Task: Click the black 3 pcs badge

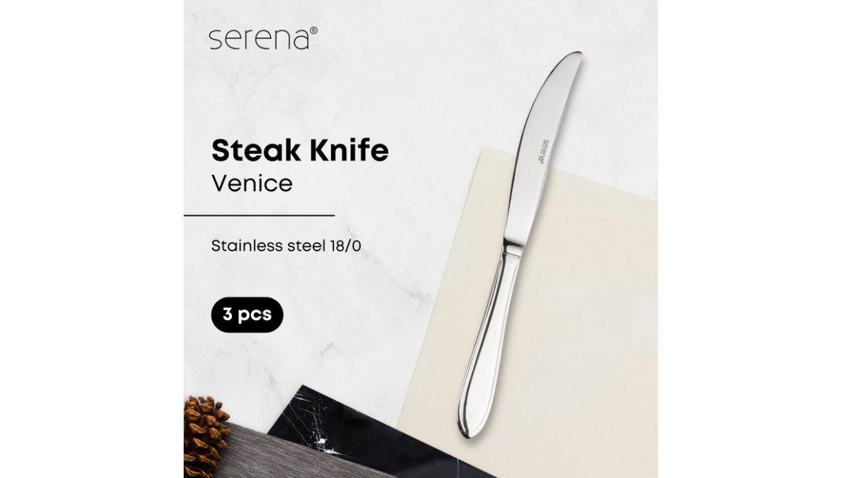Action: 247,314
